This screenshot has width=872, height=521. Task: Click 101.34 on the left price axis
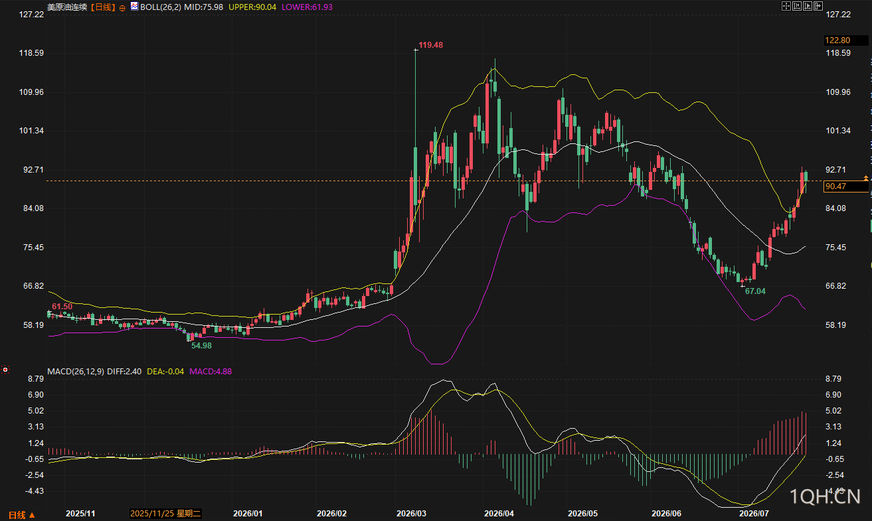coord(31,131)
